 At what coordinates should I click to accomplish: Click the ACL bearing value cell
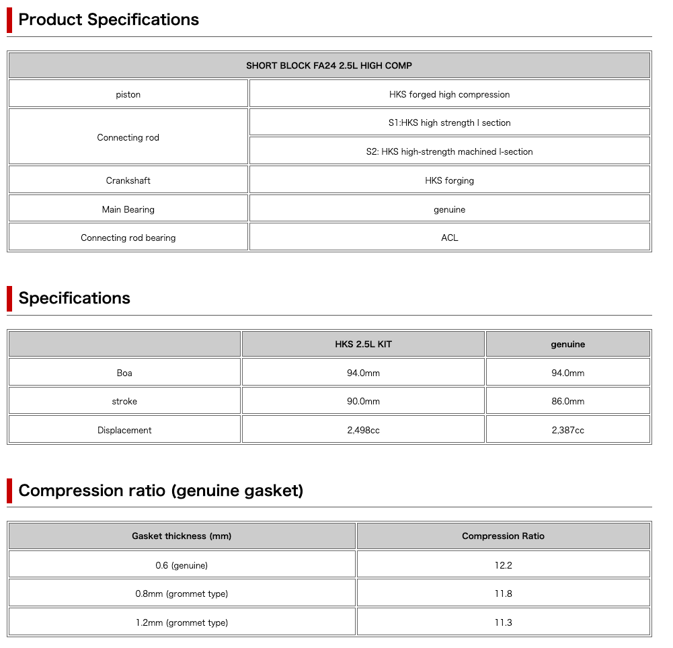[x=449, y=238]
